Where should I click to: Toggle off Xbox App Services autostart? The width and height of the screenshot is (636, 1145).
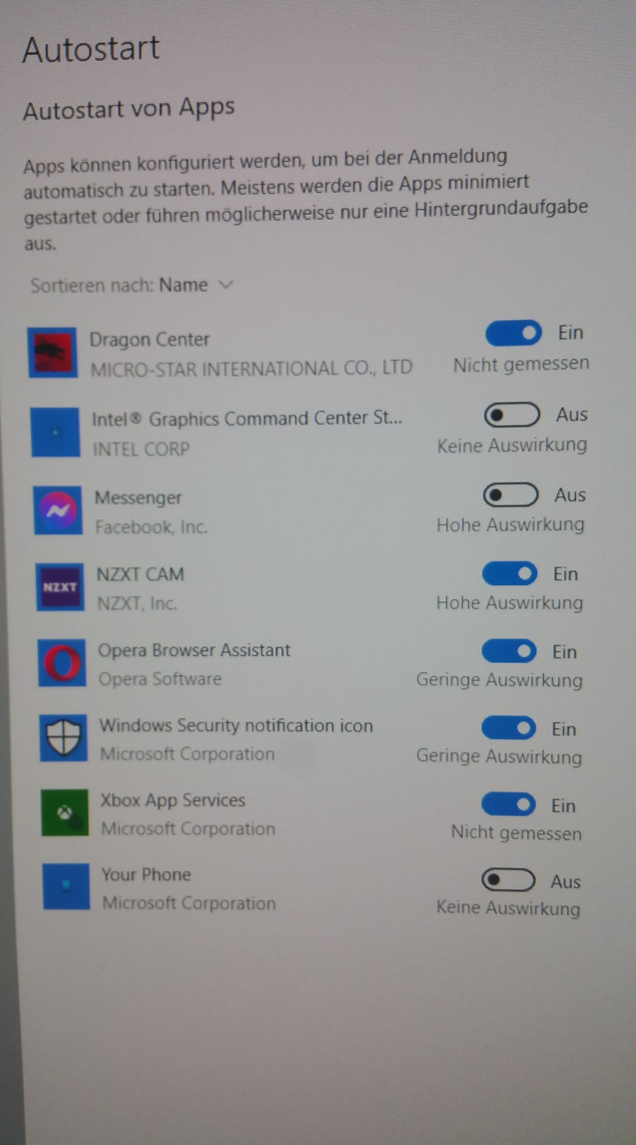click(x=508, y=804)
